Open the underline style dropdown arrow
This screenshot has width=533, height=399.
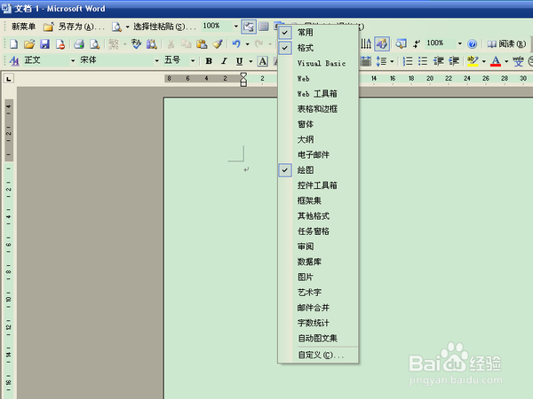pos(251,61)
